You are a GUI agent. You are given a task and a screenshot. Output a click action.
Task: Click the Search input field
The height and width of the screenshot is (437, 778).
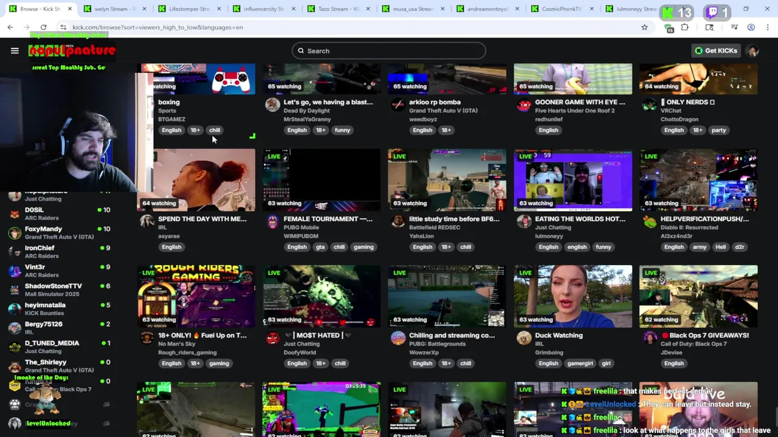[x=389, y=51]
